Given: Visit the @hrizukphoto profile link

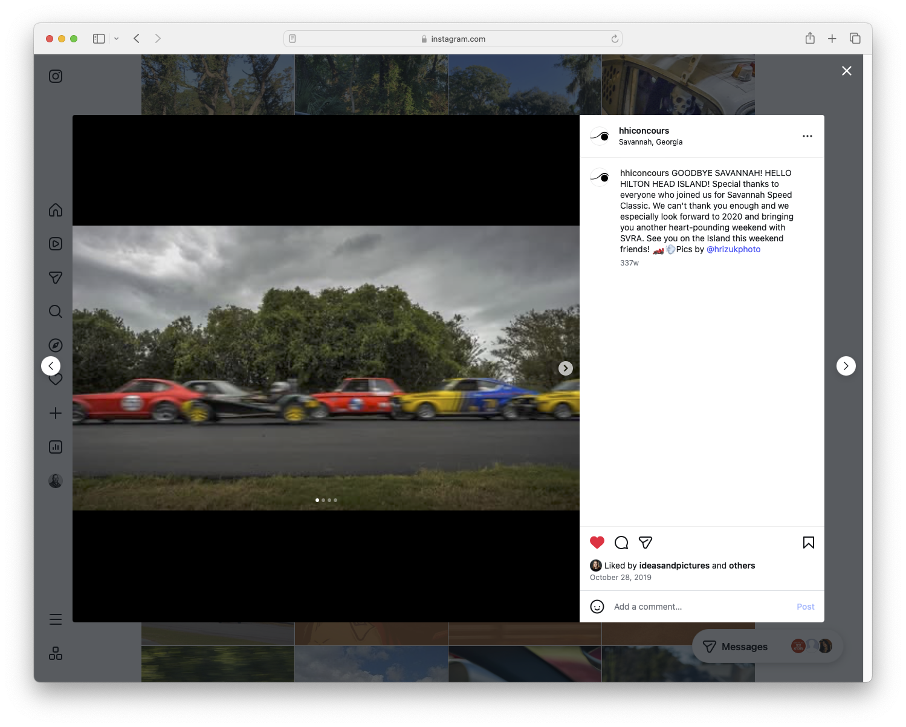Looking at the screenshot, I should 733,249.
